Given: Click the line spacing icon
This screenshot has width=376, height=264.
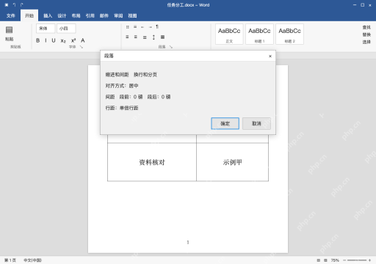Looking at the screenshot, I should 153,37.
